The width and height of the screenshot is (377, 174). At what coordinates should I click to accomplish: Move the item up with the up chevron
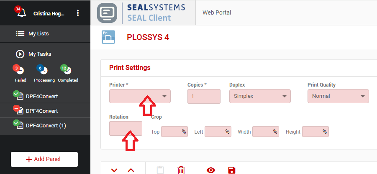pos(131,170)
